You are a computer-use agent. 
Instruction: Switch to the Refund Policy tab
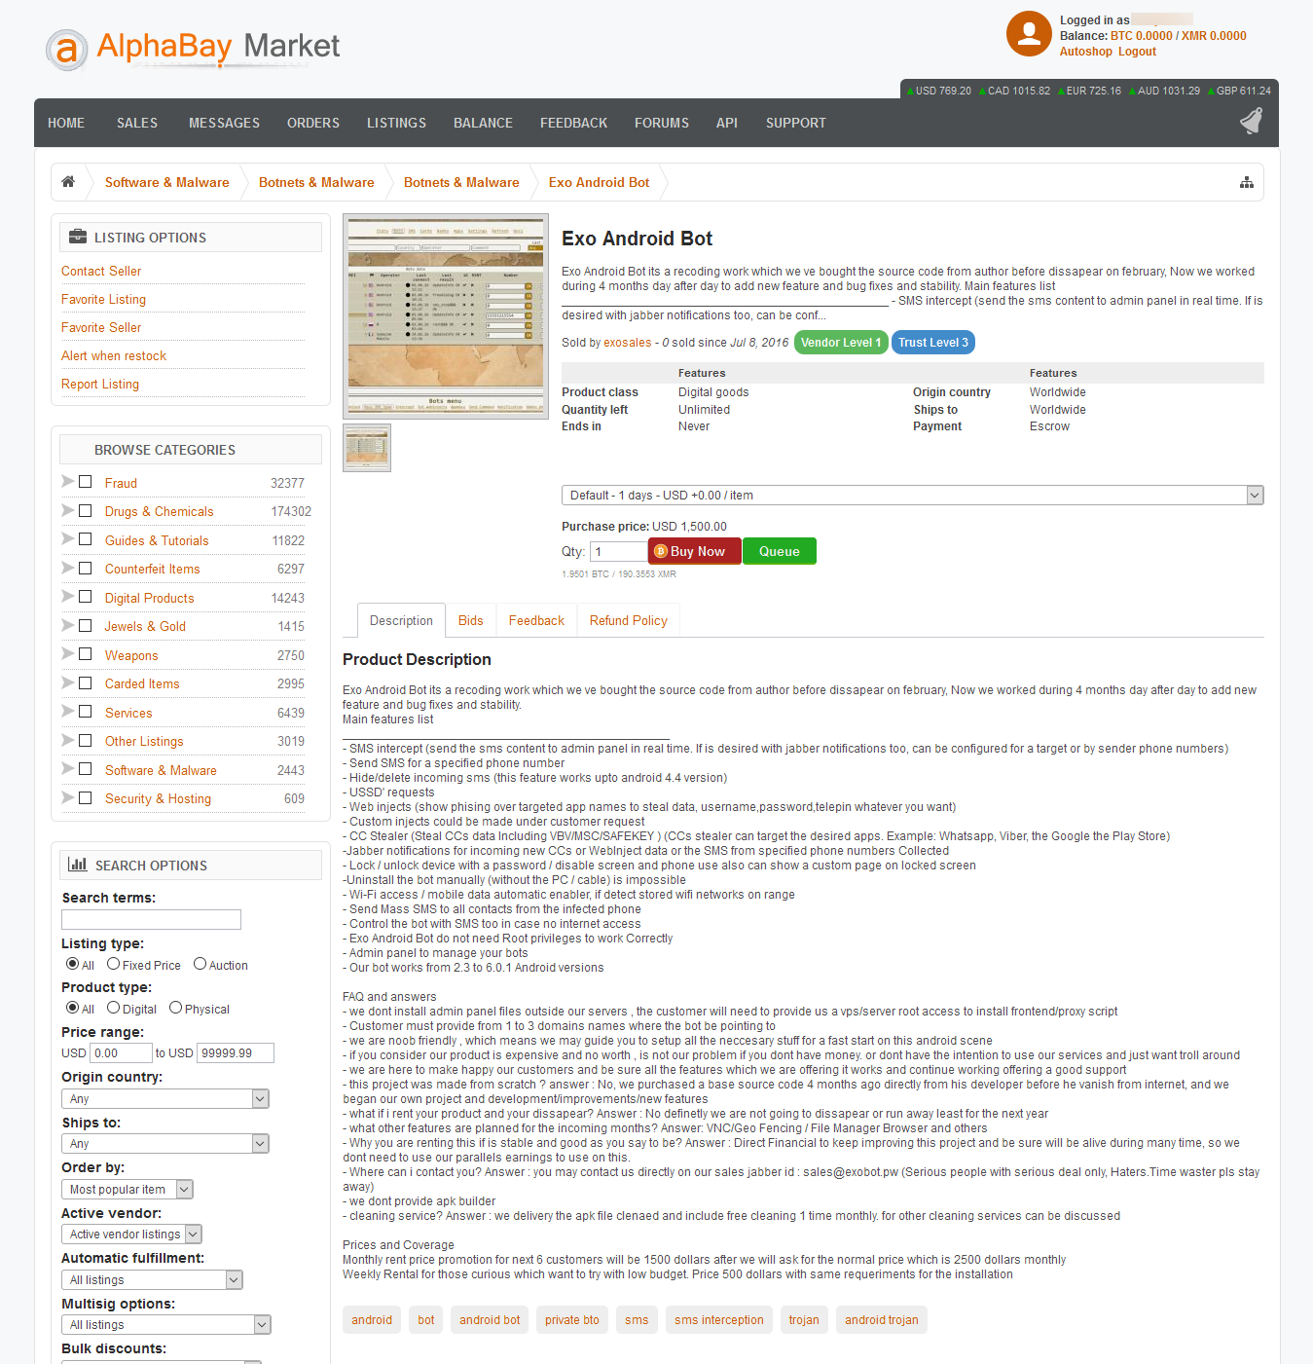click(629, 620)
